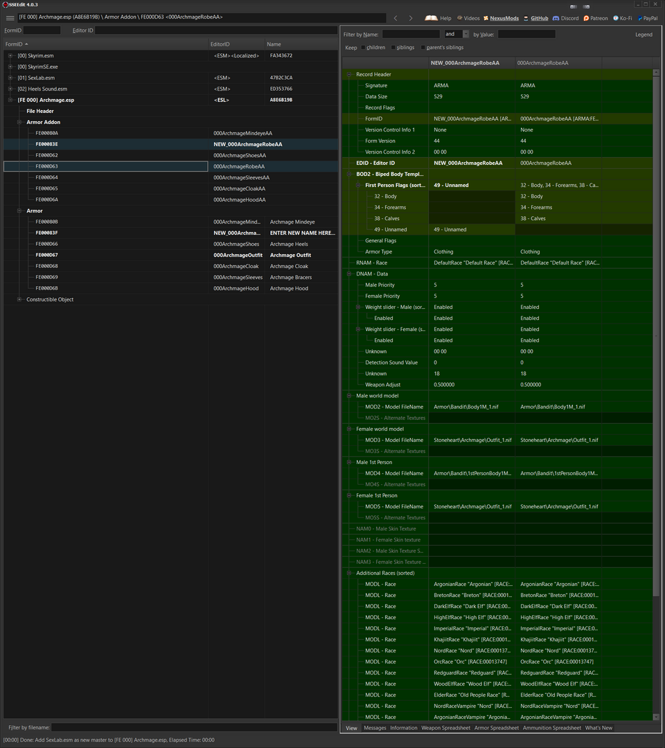Click the scroll-down arrow of record view

coord(656,717)
